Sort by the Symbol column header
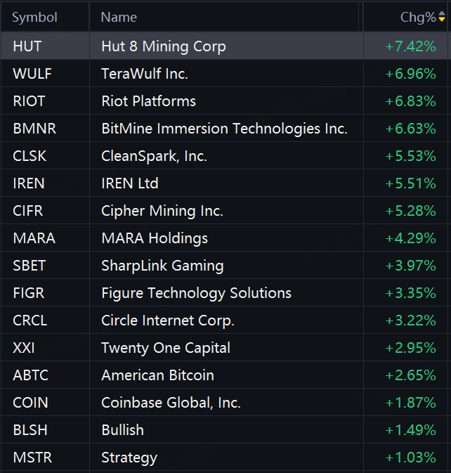451x473 pixels. (34, 18)
